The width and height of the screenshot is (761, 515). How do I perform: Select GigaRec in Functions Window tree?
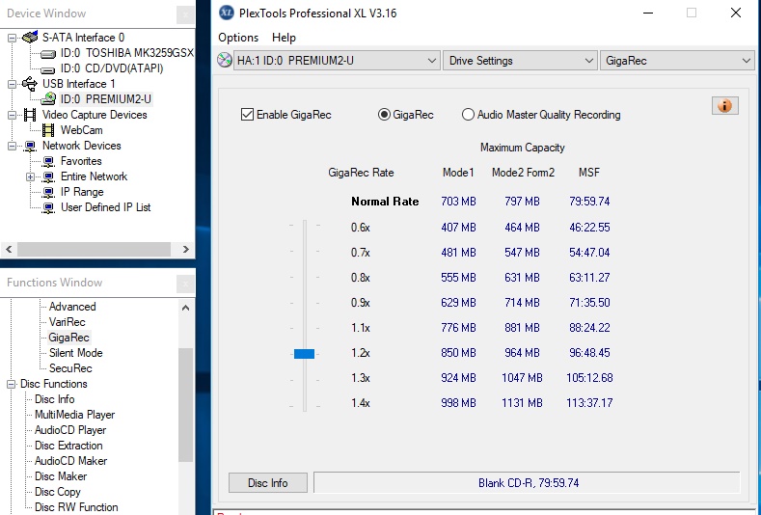(68, 338)
